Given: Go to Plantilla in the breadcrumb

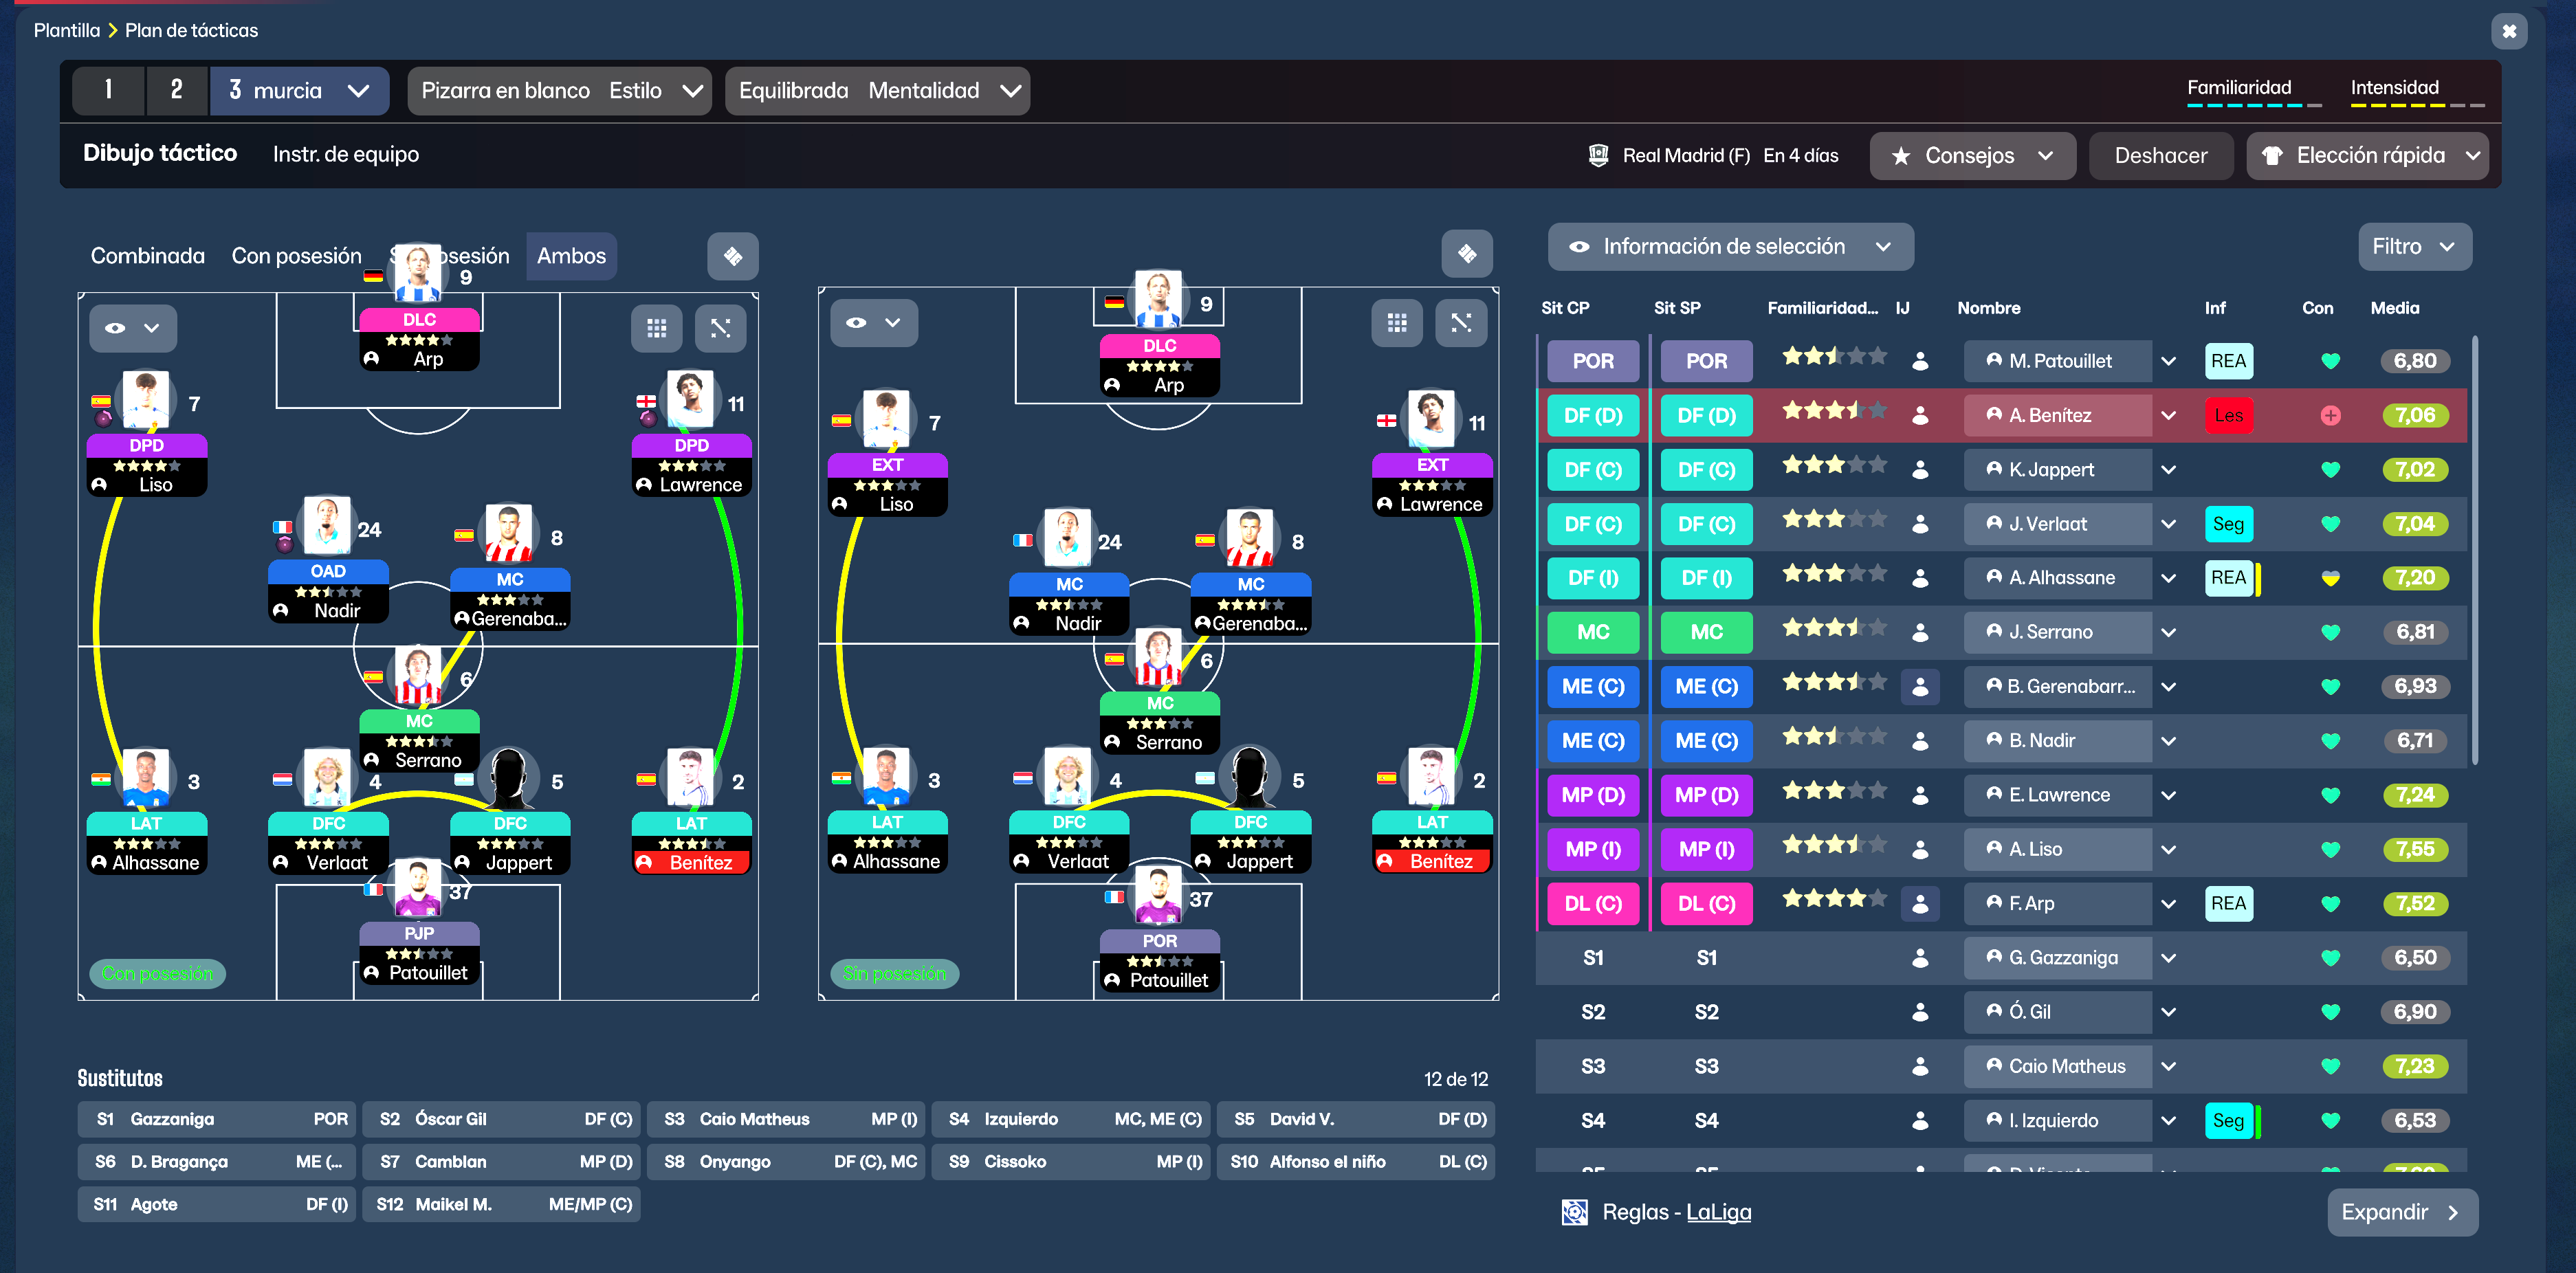Looking at the screenshot, I should (67, 31).
